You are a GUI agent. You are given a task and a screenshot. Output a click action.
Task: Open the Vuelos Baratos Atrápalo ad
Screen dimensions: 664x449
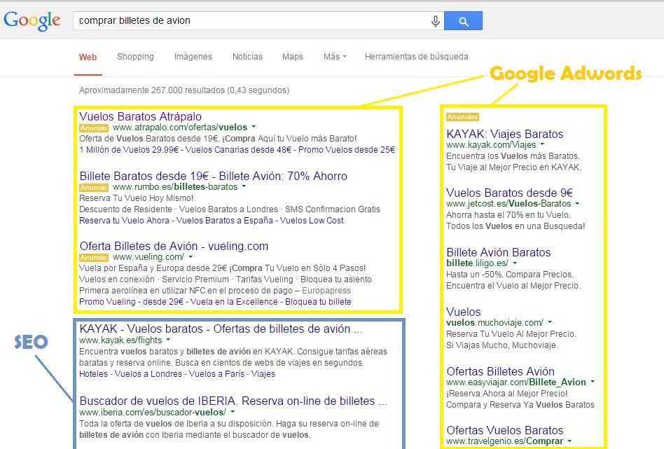pos(140,116)
